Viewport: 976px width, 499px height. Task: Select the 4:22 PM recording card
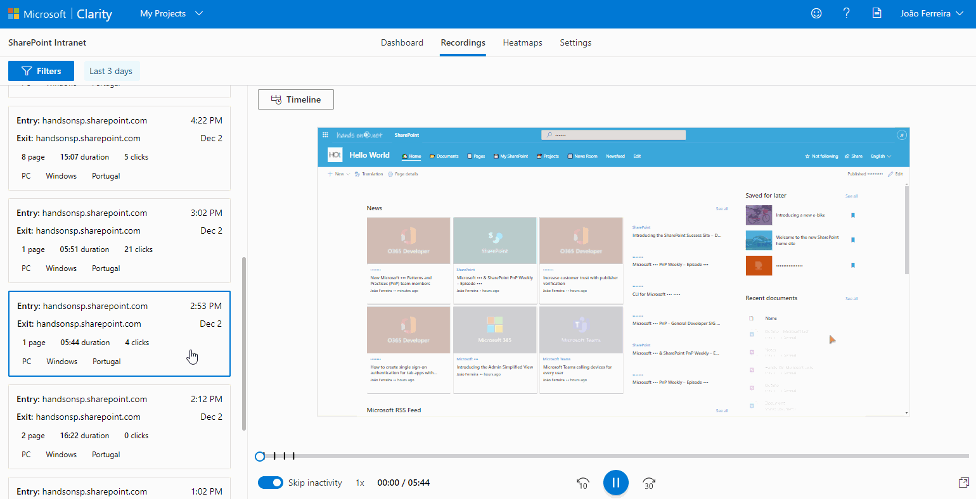(119, 148)
